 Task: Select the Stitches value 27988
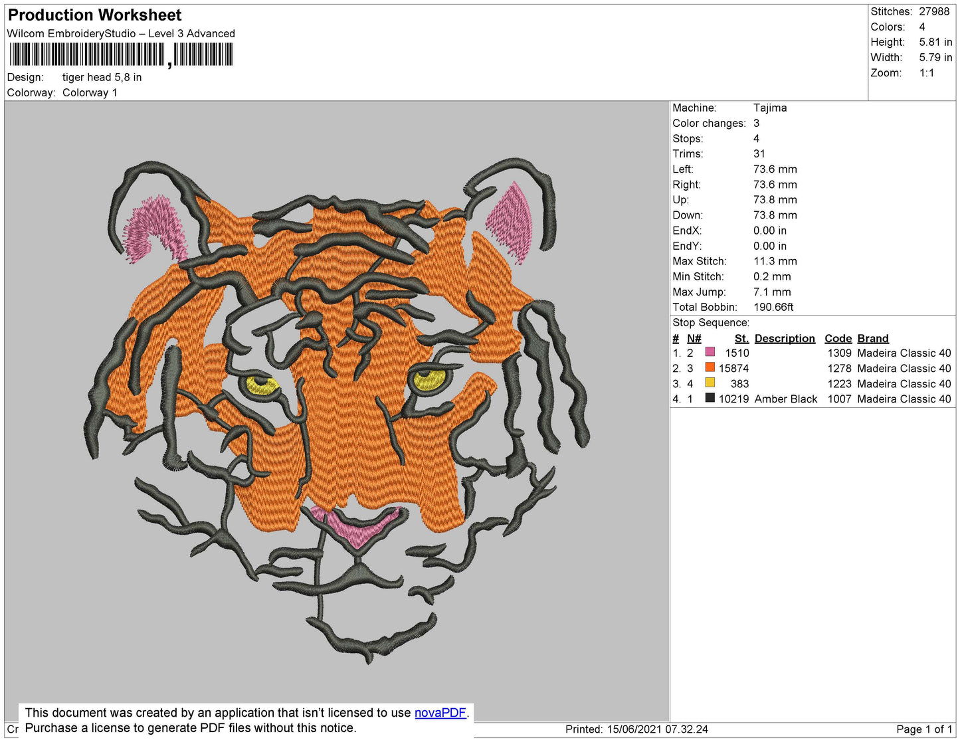click(x=934, y=11)
